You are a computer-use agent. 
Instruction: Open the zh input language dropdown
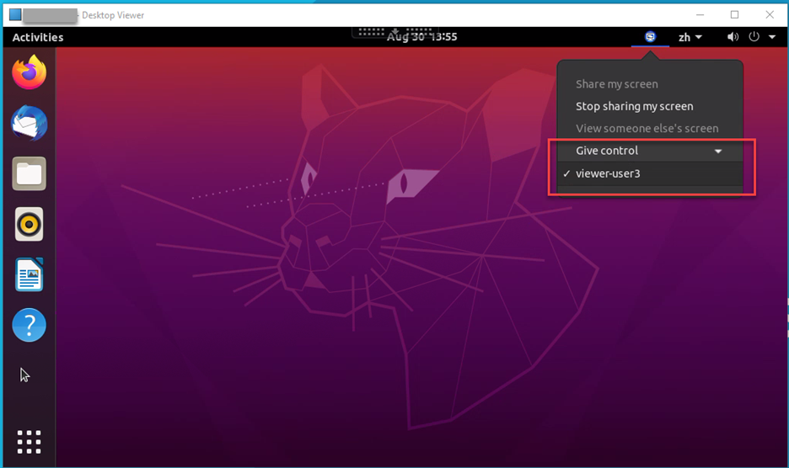click(x=690, y=37)
